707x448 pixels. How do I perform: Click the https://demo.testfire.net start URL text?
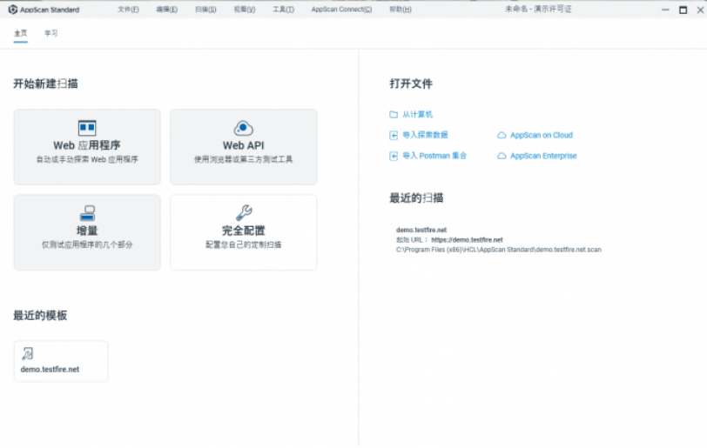tap(467, 240)
